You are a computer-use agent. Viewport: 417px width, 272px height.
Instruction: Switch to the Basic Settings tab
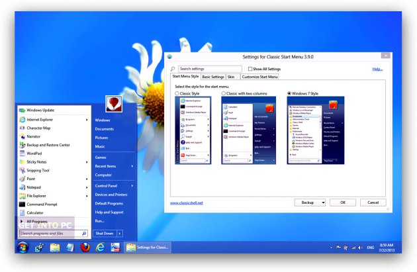coord(213,77)
